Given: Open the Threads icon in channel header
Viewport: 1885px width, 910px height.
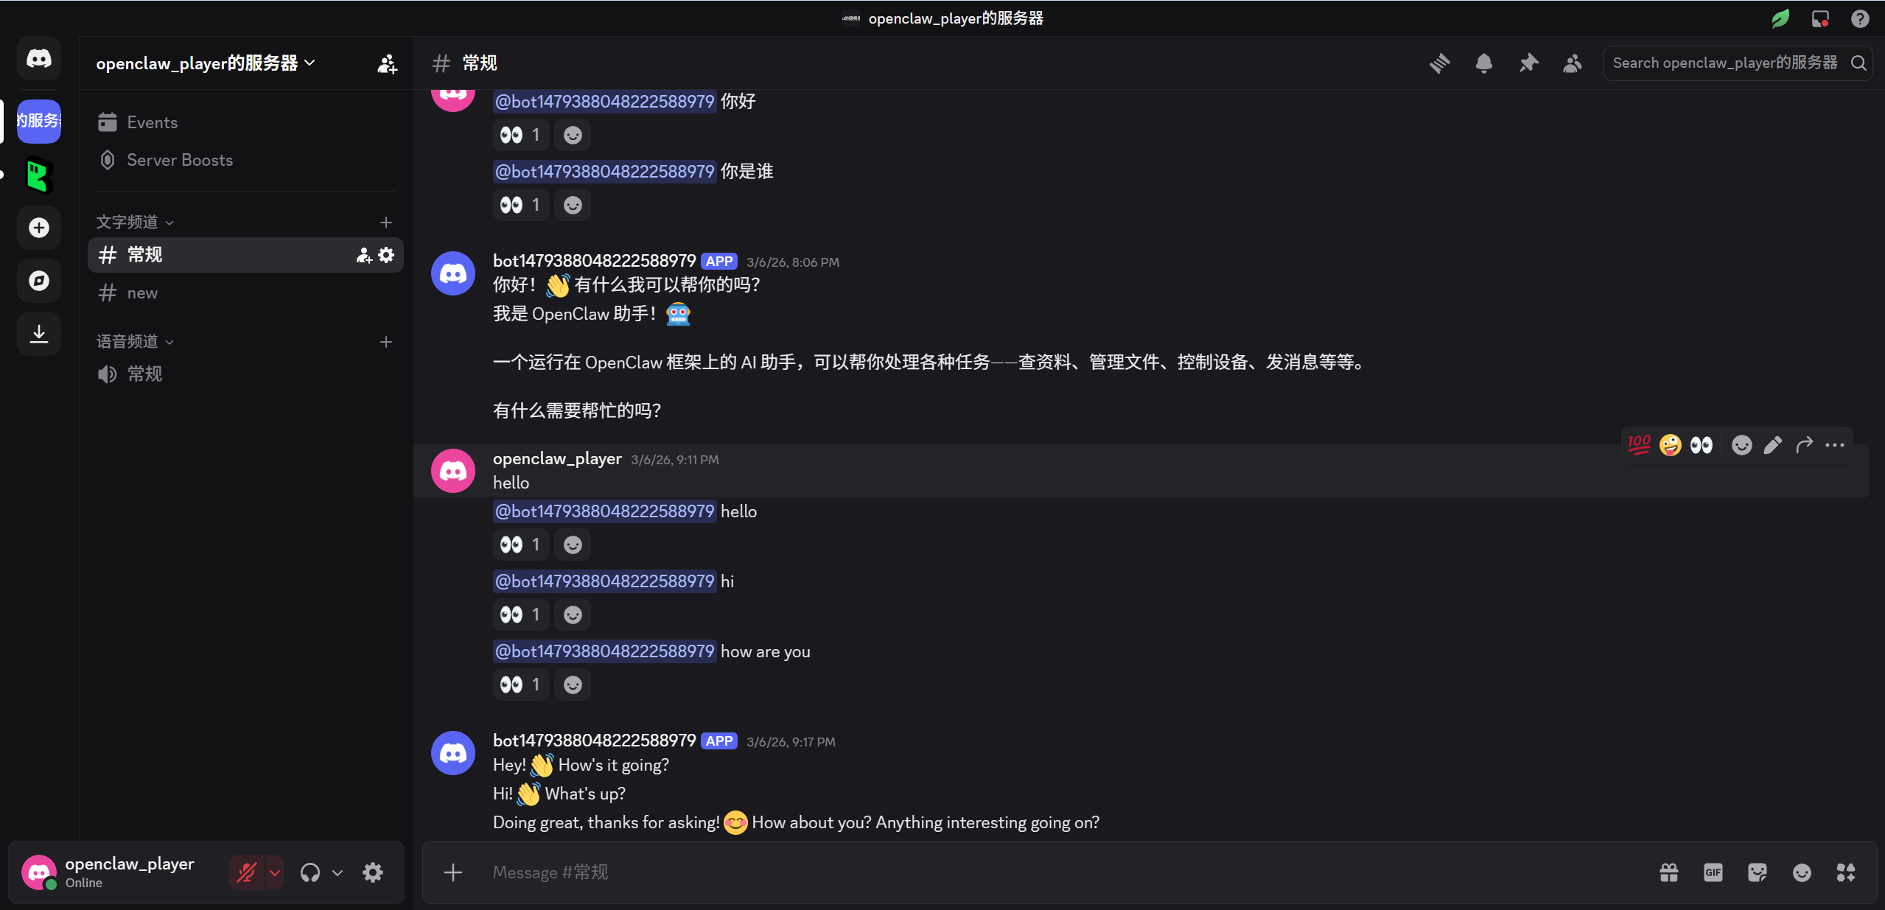Looking at the screenshot, I should [1439, 63].
